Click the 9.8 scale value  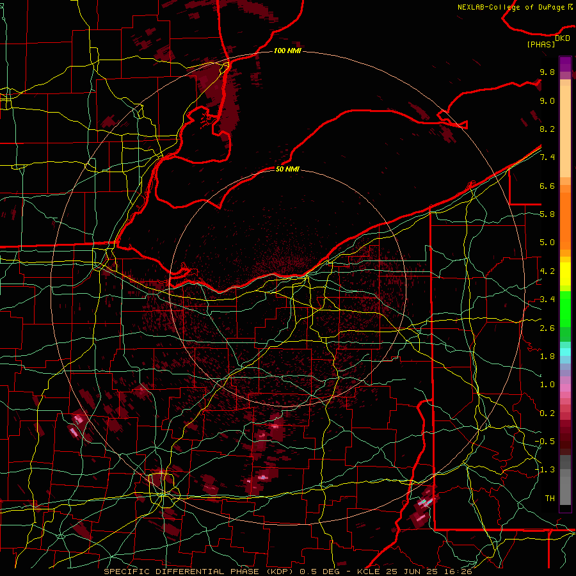547,72
